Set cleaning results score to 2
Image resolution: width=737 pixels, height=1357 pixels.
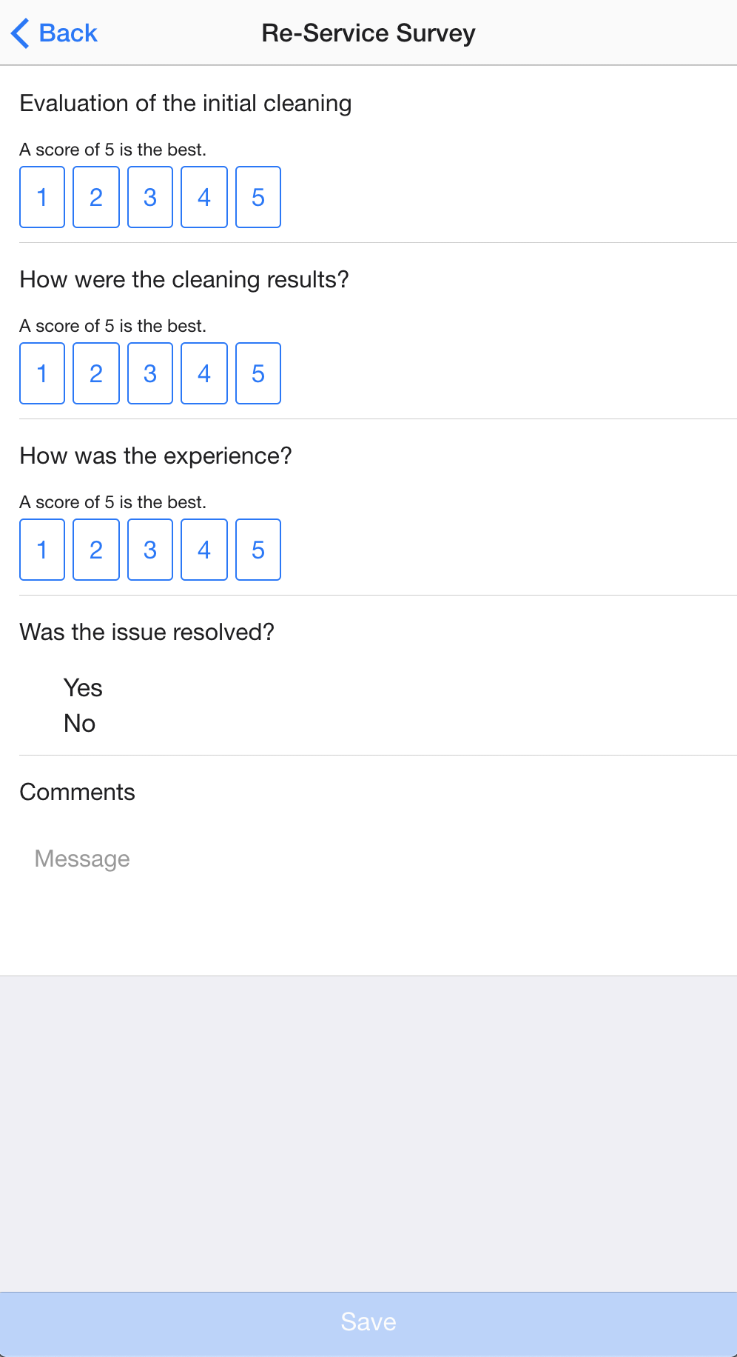click(96, 373)
